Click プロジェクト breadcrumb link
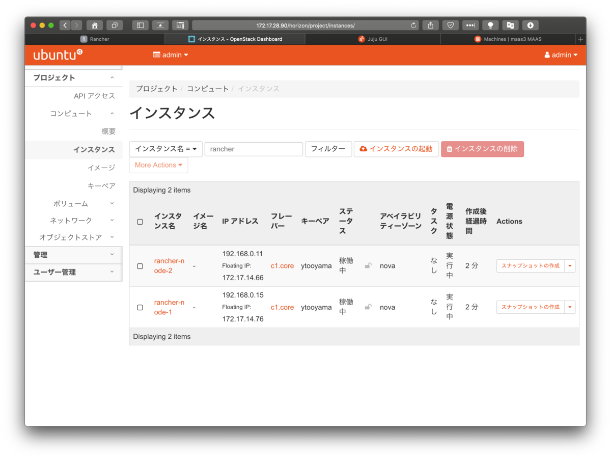611x459 pixels. (156, 89)
